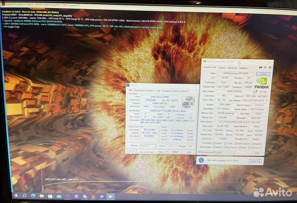Refresh GPU-Z data with refresh icon
This screenshot has width=297, height=203.
click(x=265, y=68)
